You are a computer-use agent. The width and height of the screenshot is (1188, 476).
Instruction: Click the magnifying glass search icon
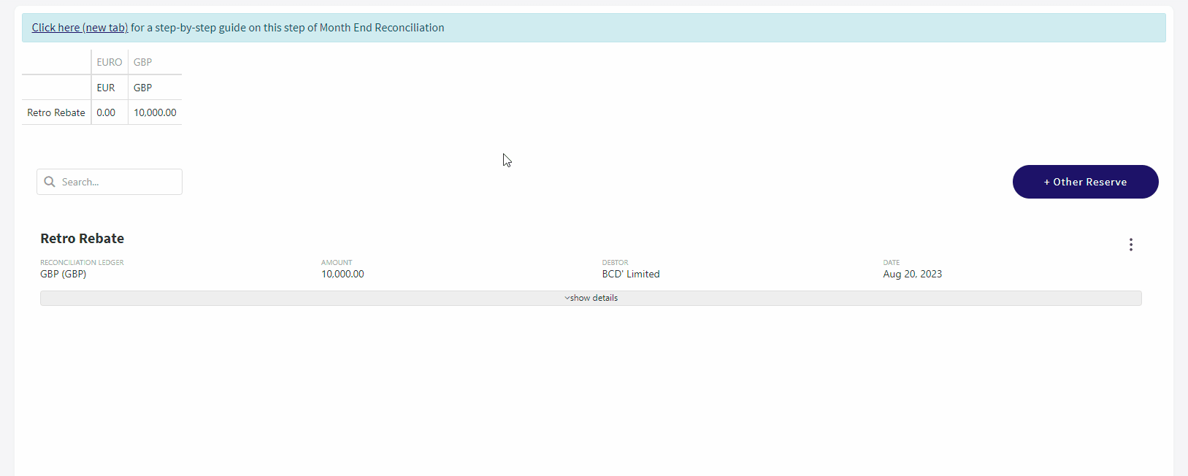click(x=50, y=182)
